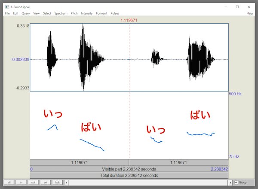Open the Formant menu

(x=101, y=13)
